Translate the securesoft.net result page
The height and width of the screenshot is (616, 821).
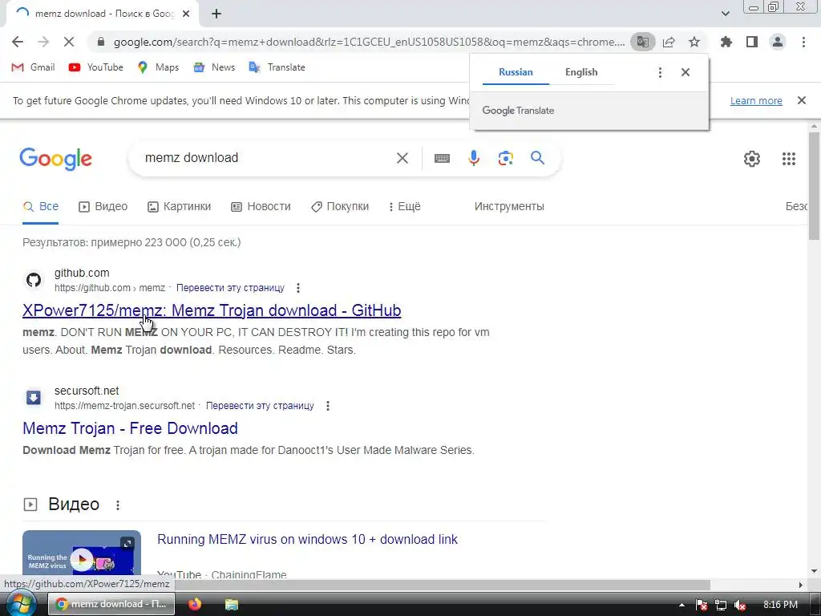click(260, 405)
